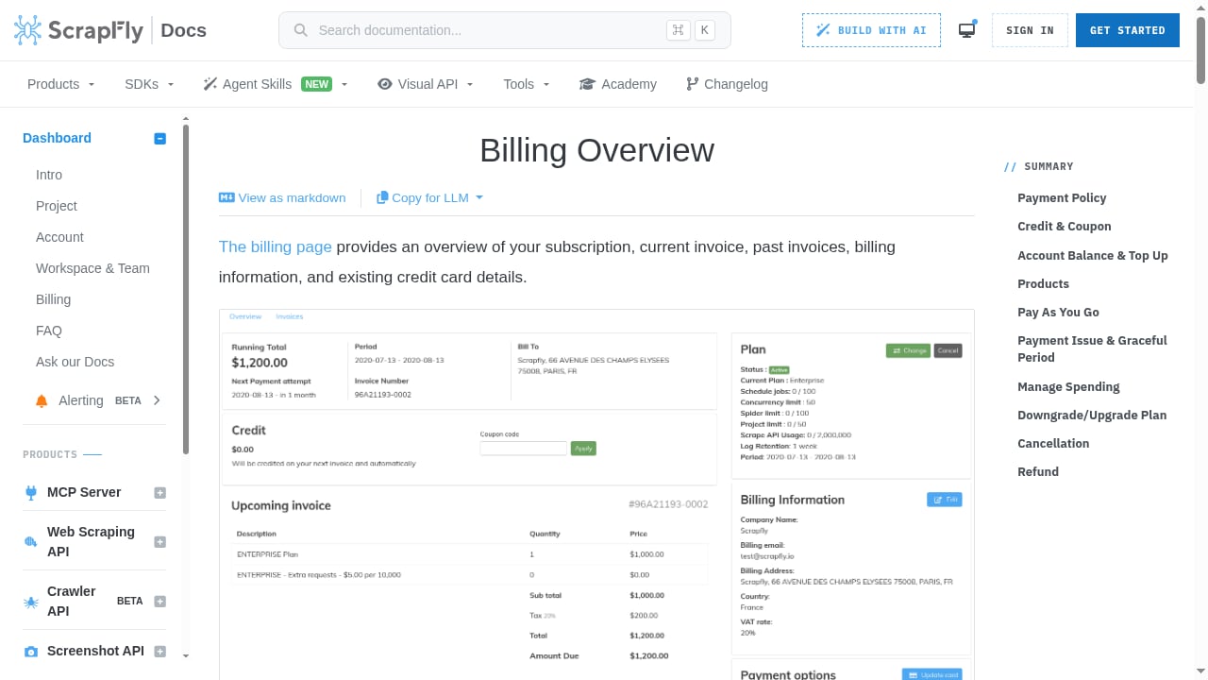The width and height of the screenshot is (1208, 680).
Task: Jump to Manage Spending in summary
Action: (1068, 386)
